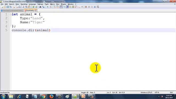Click the Close document toolbar icon
The width and height of the screenshot is (176, 99).
pos(14,7)
